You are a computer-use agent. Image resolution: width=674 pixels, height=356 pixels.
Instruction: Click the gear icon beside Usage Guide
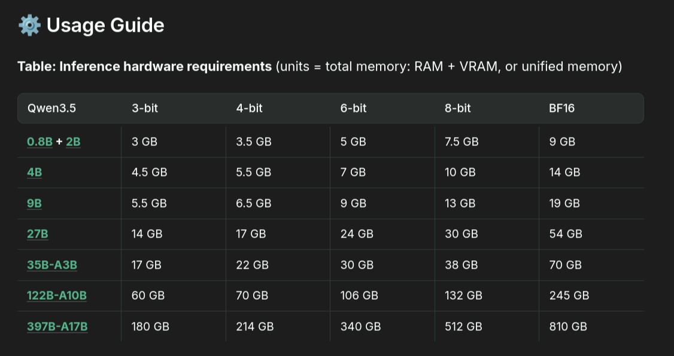29,25
